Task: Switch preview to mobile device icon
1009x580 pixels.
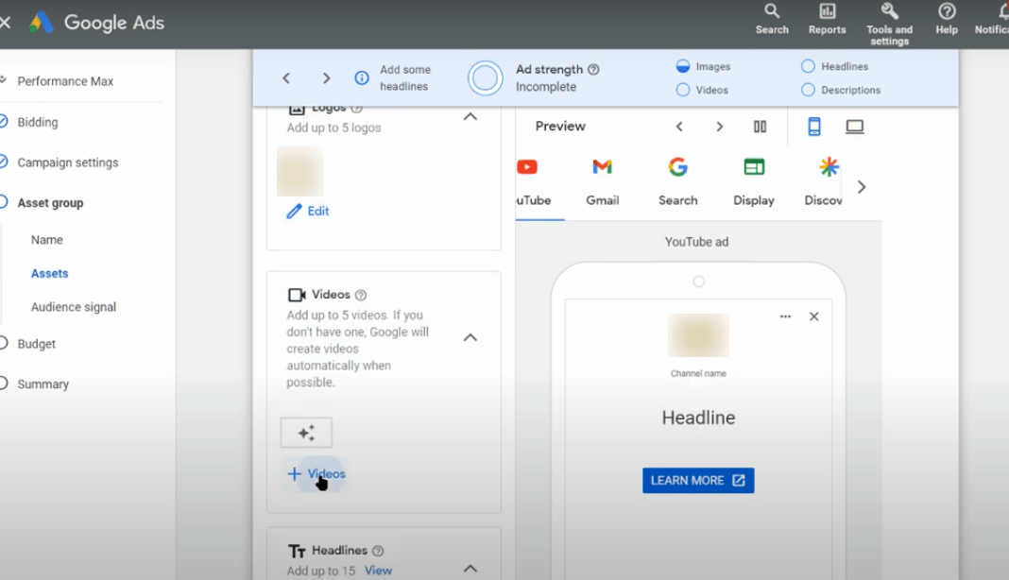Action: coord(813,127)
